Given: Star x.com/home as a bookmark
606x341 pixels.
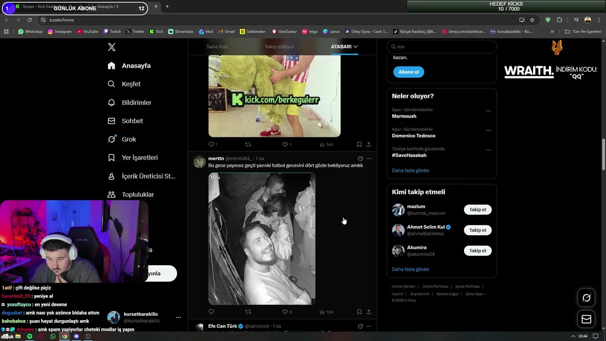Looking at the screenshot, I should (532, 20).
